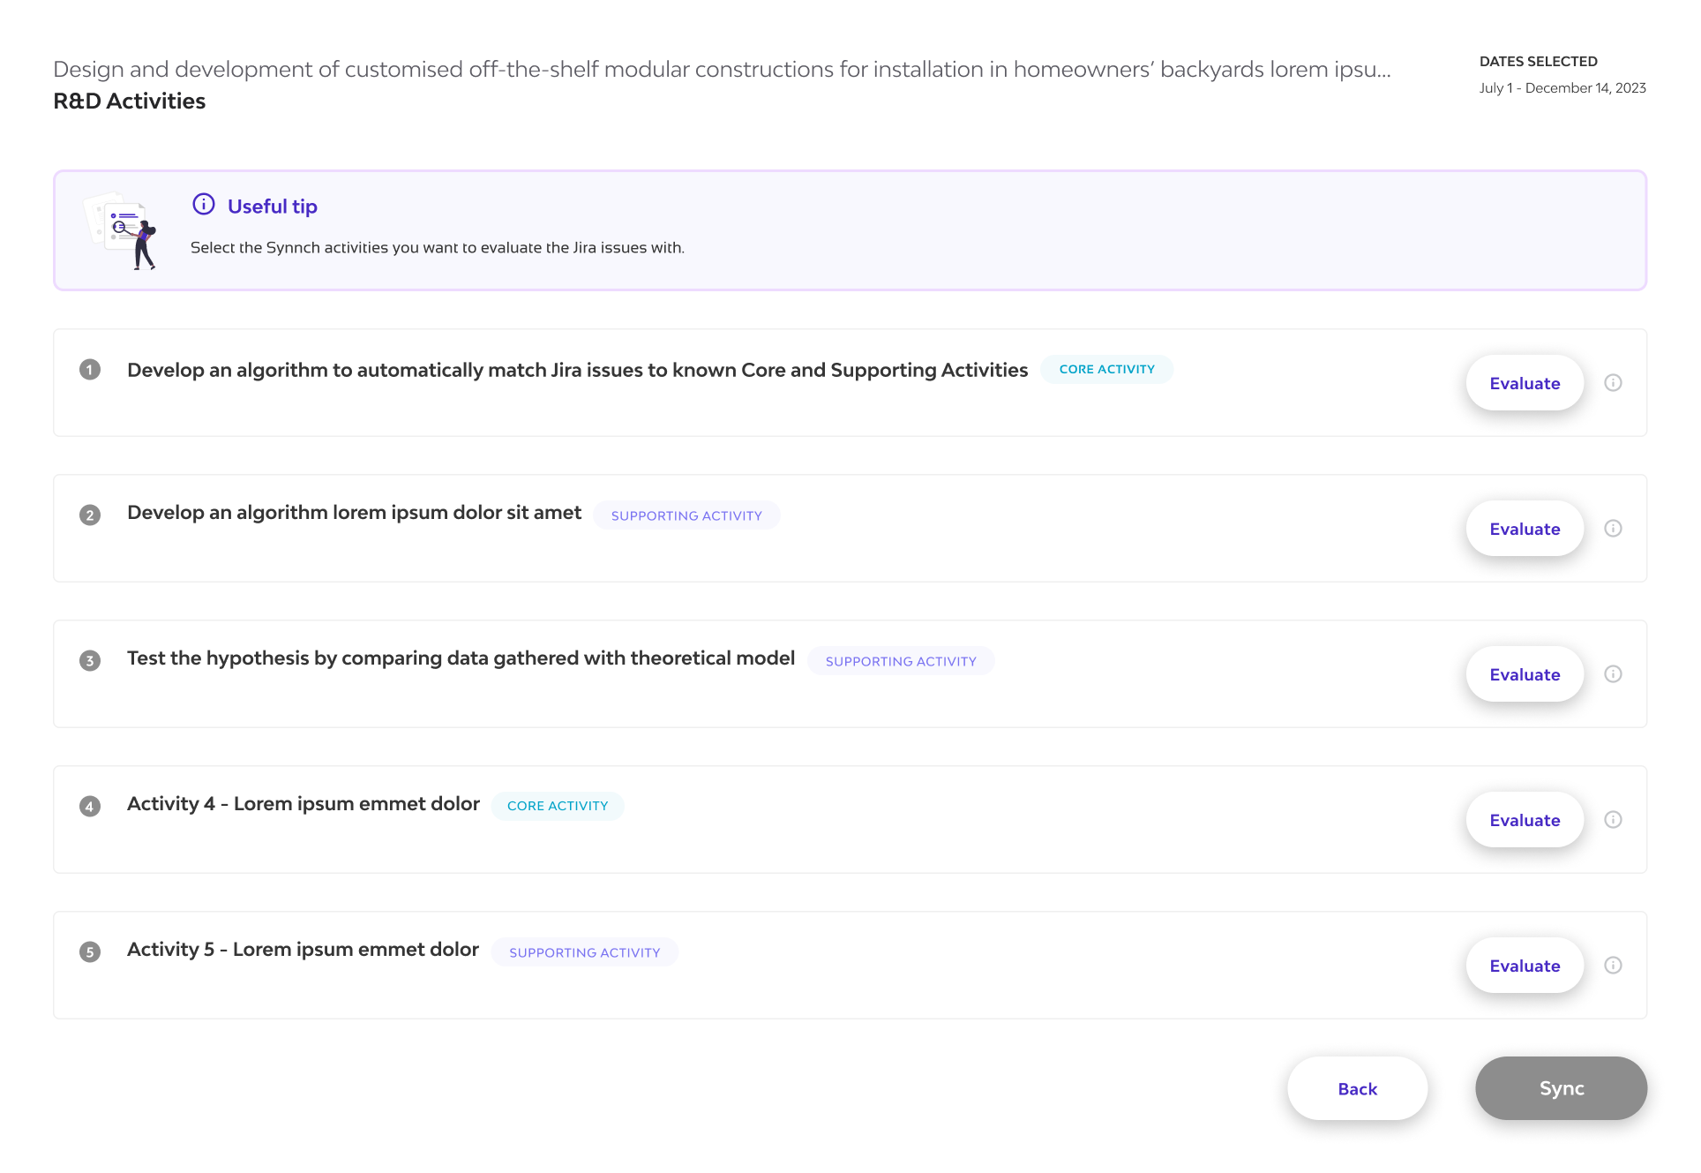Click info icon for Activity 4 row

[1613, 820]
